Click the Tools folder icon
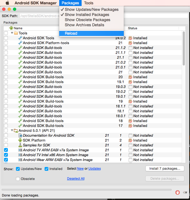This screenshot has height=200, width=190. pyautogui.click(x=16, y=33)
